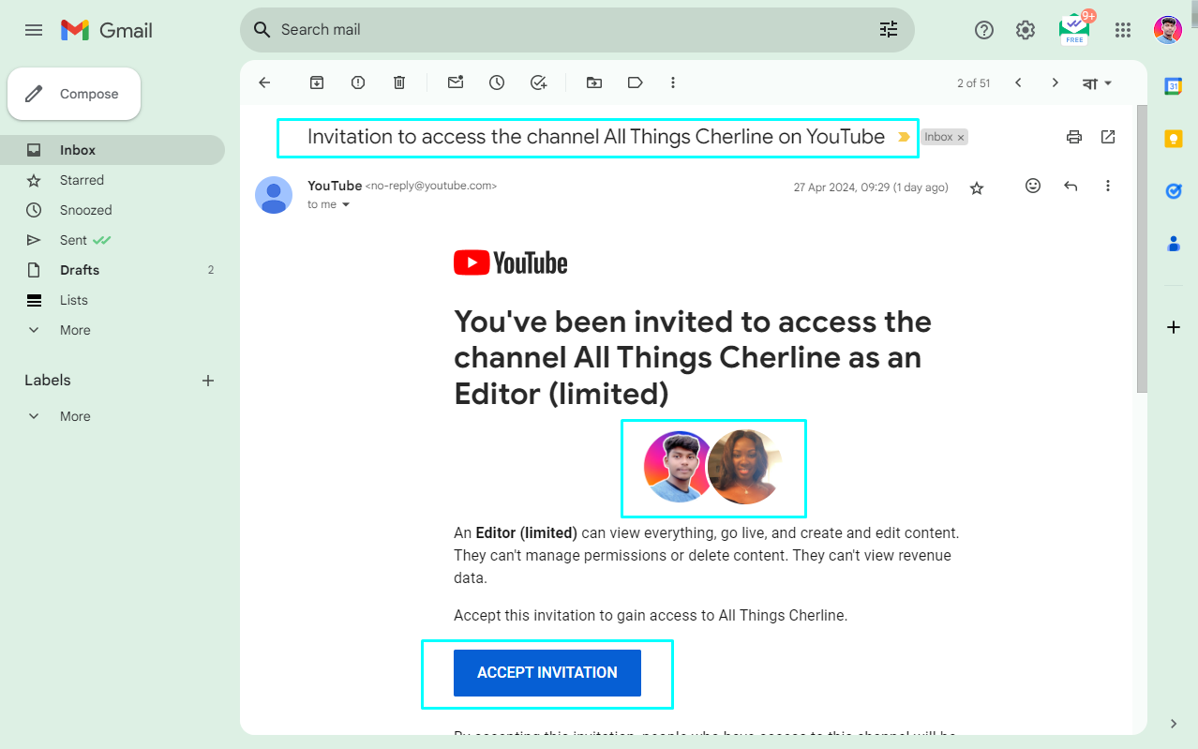Snooze this email with the clock icon

coord(497,82)
